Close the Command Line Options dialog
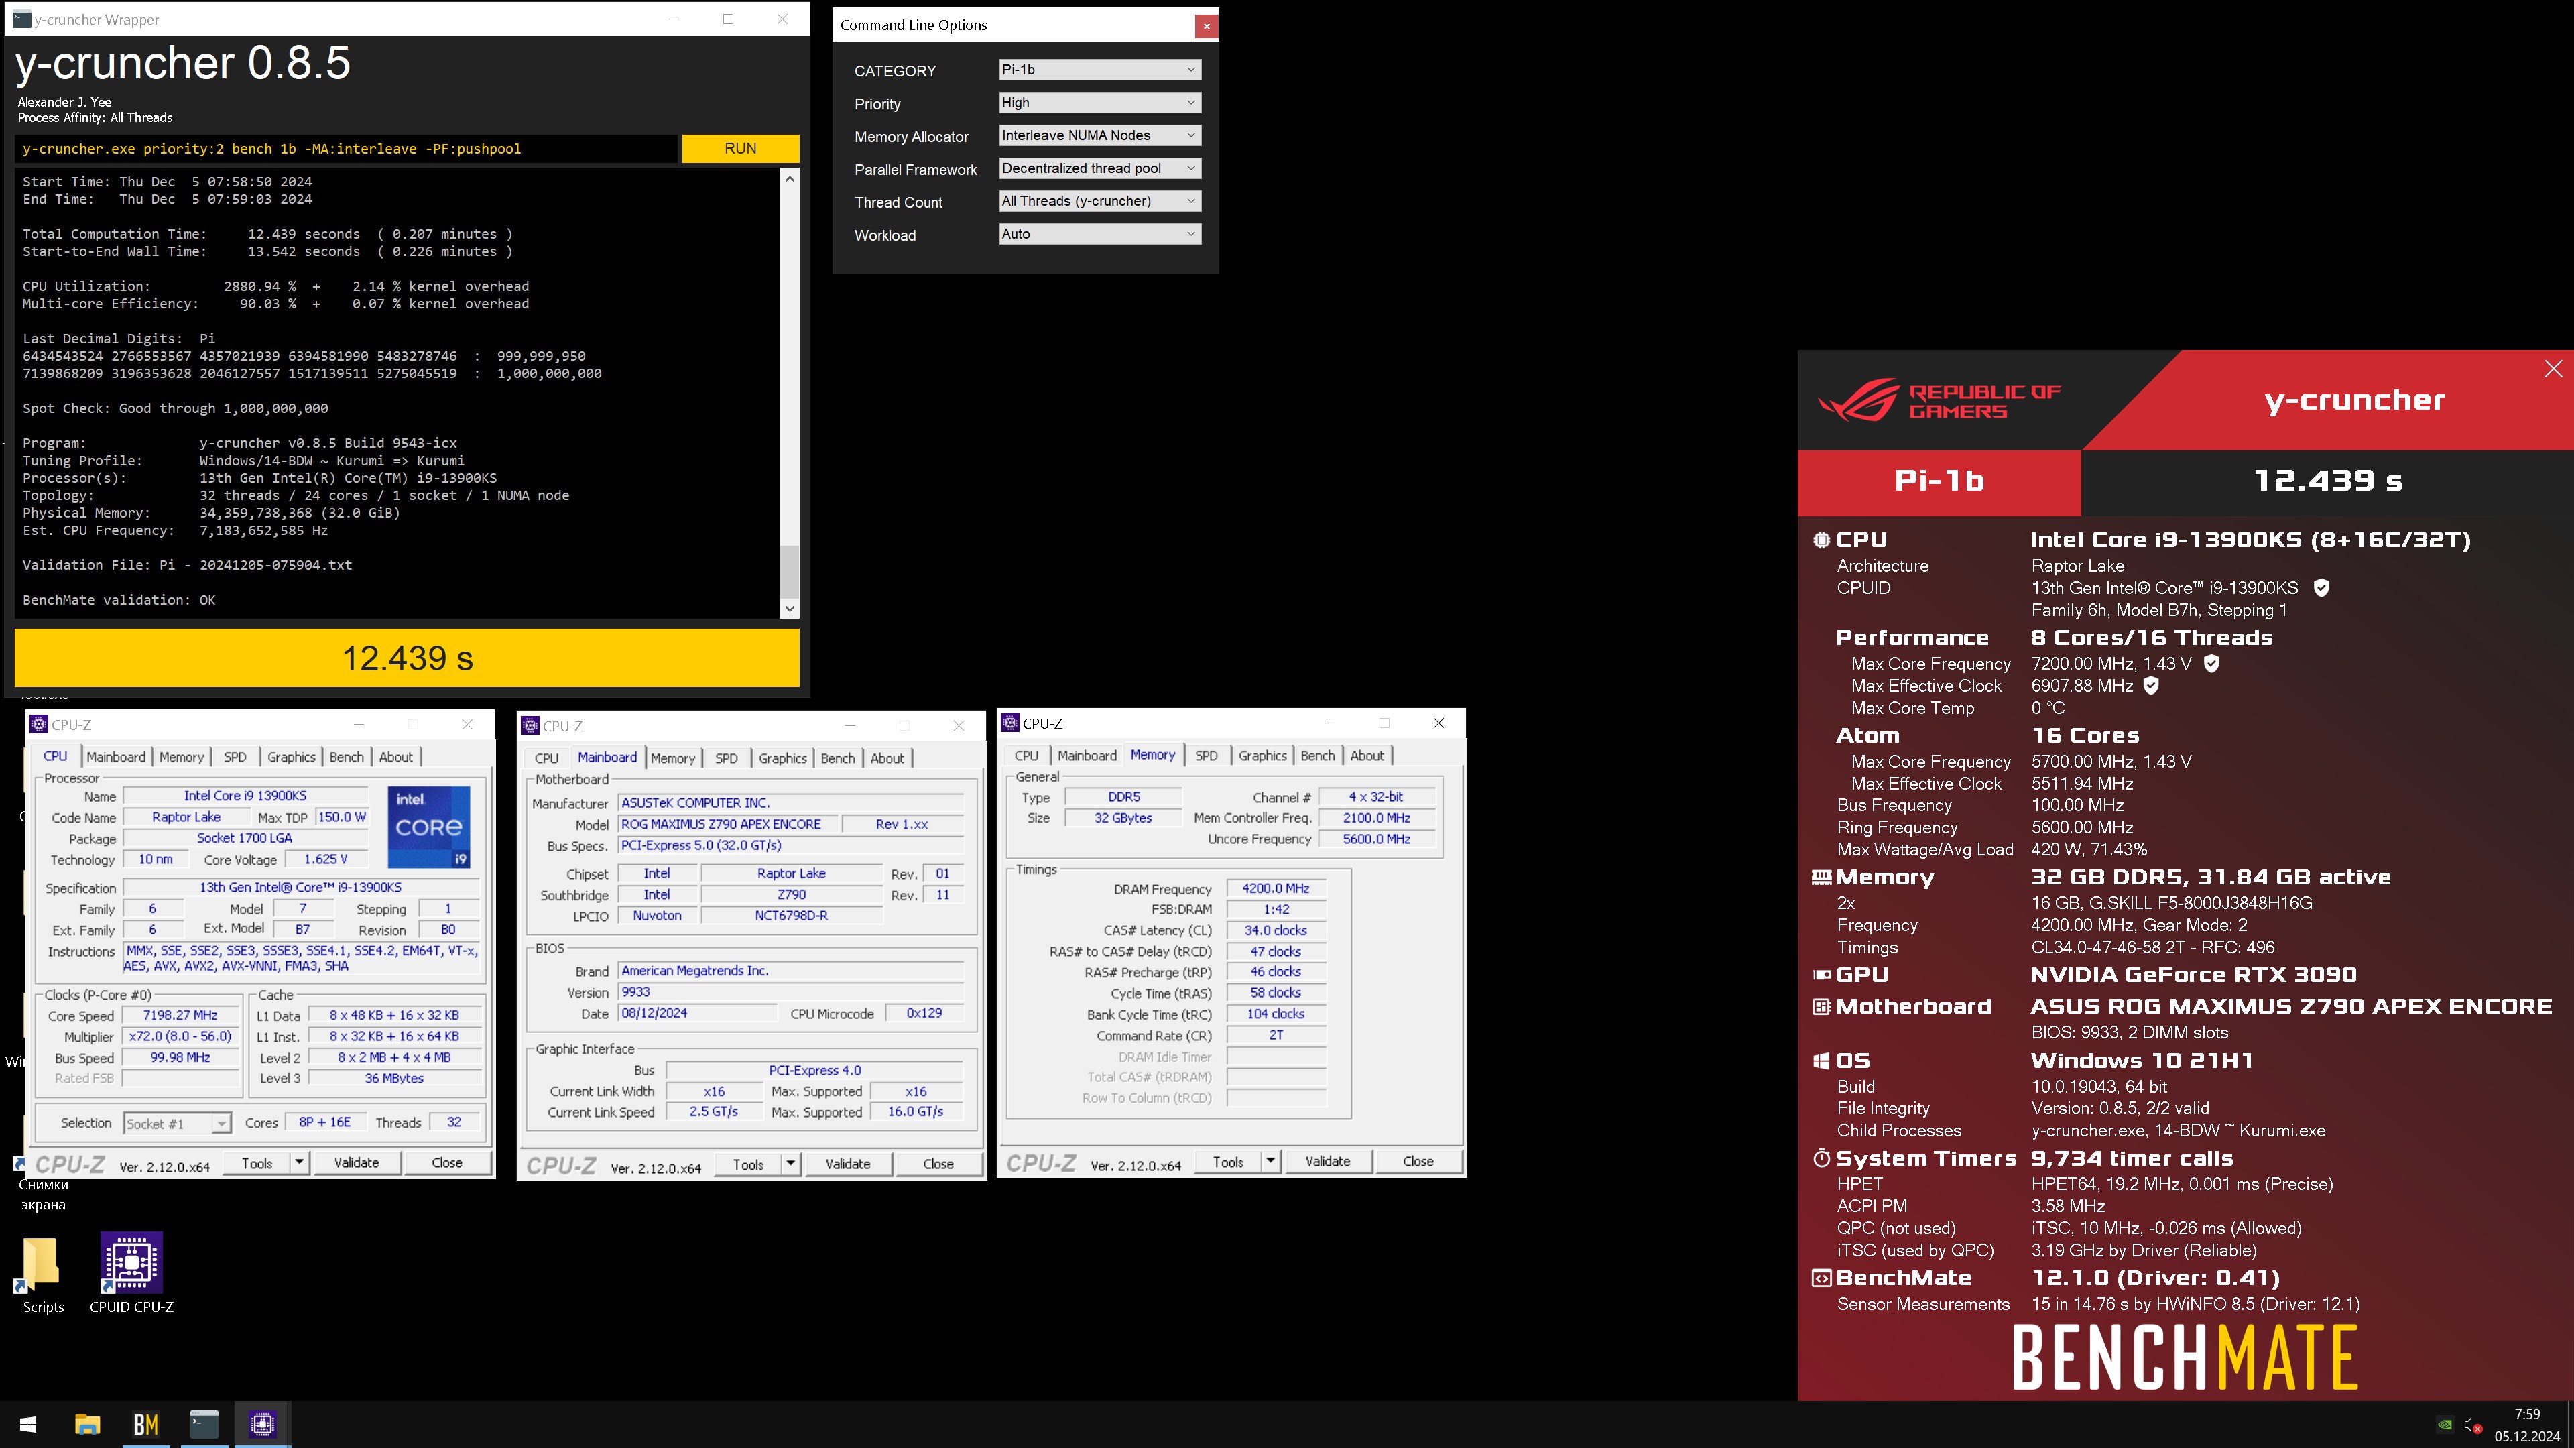Image resolution: width=2574 pixels, height=1448 pixels. point(1206,26)
